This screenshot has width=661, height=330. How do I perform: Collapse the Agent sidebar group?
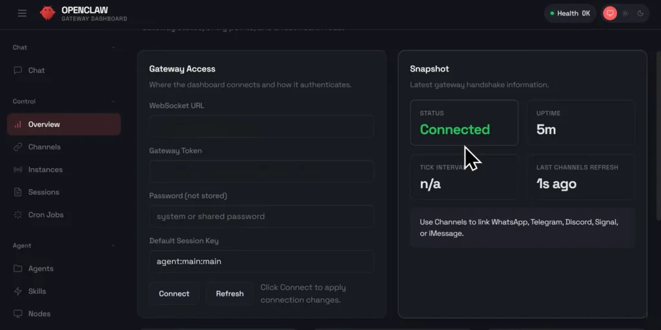[x=114, y=246]
